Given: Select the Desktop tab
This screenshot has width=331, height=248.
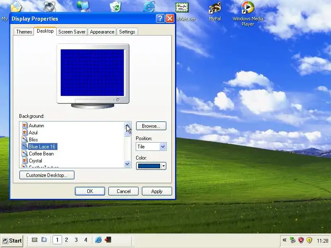Looking at the screenshot, I should (45, 31).
